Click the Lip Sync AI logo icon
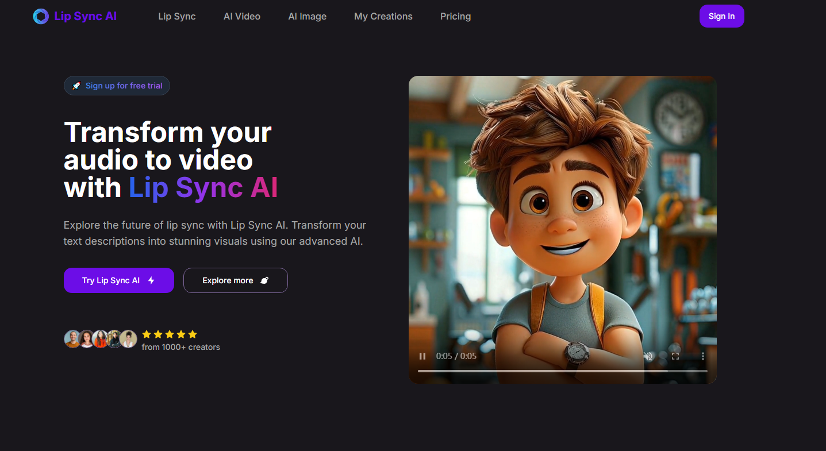Screen dimensions: 826x451 click(41, 16)
